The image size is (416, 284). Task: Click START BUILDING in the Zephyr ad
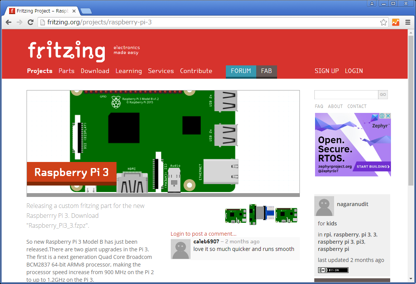pyautogui.click(x=373, y=167)
